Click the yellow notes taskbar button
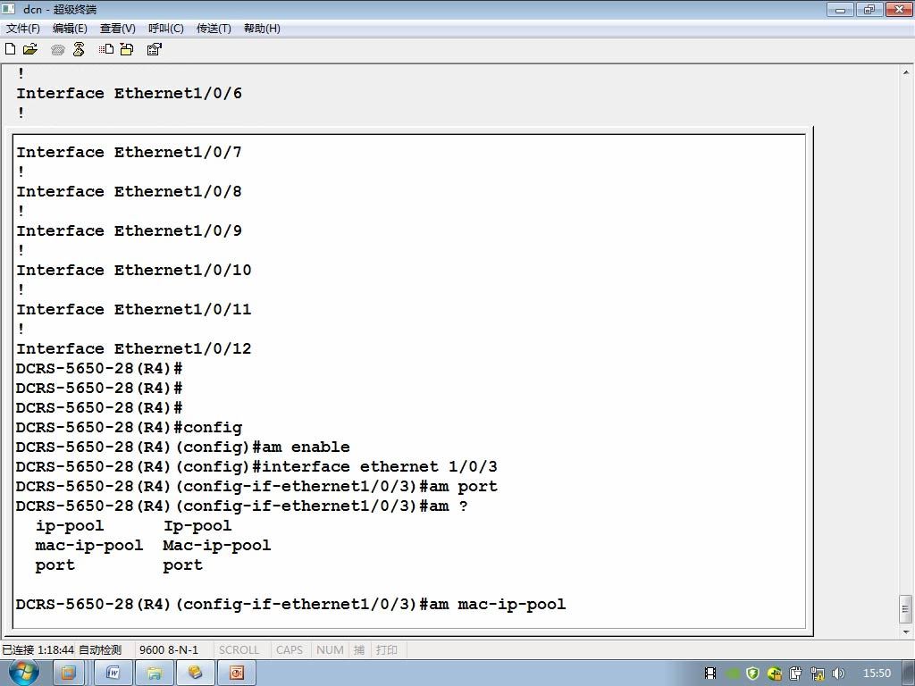Screen dimensions: 915x686 pyautogui.click(x=196, y=673)
